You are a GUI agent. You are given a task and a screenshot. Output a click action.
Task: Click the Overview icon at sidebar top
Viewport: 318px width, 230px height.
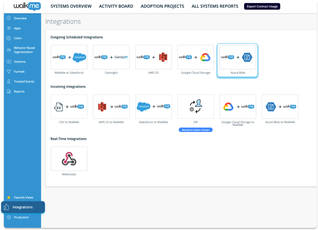pos(9,18)
